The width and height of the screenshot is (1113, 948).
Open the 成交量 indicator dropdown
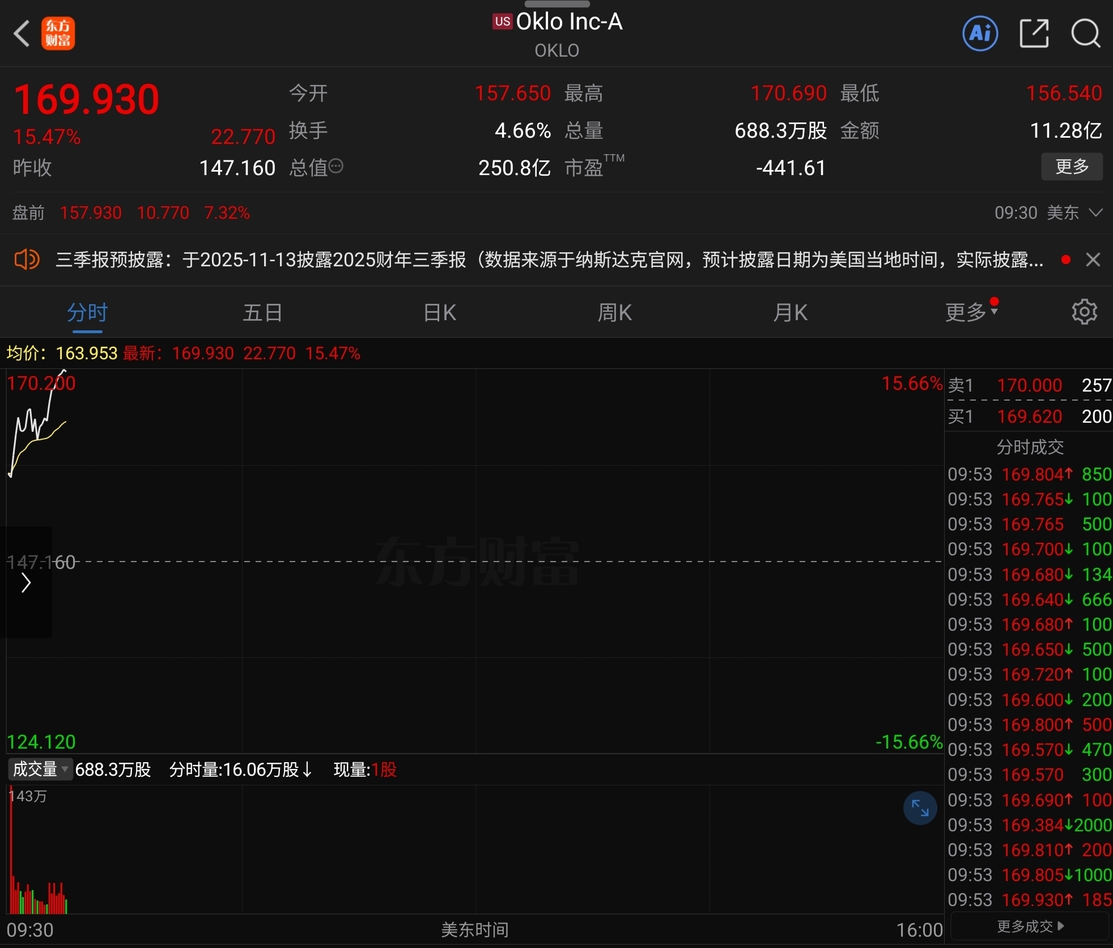[40, 769]
